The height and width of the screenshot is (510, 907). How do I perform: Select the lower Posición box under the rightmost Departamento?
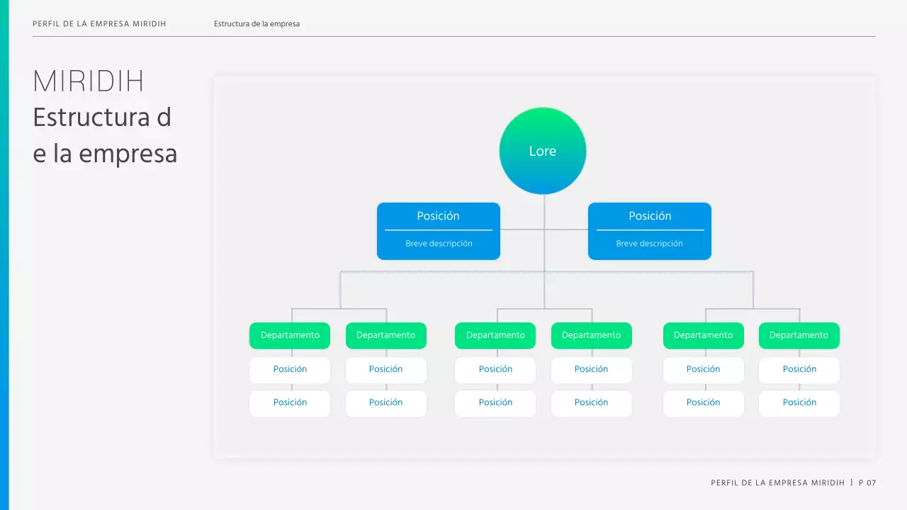point(799,403)
